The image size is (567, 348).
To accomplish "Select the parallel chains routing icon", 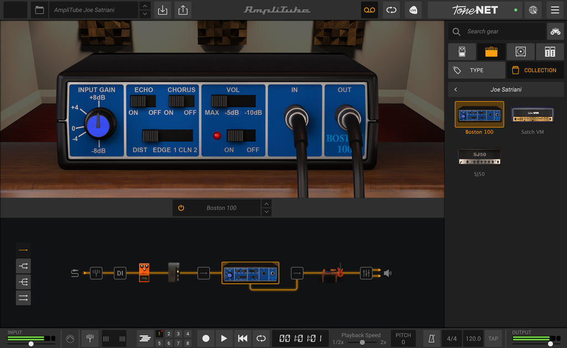I will point(23,298).
